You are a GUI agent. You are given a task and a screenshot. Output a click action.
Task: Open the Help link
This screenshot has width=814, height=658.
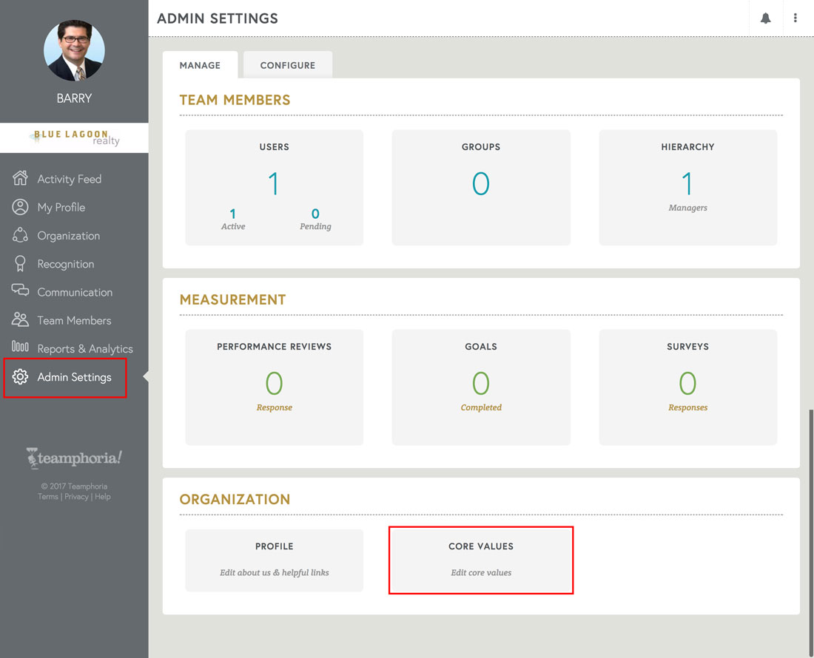click(x=102, y=496)
